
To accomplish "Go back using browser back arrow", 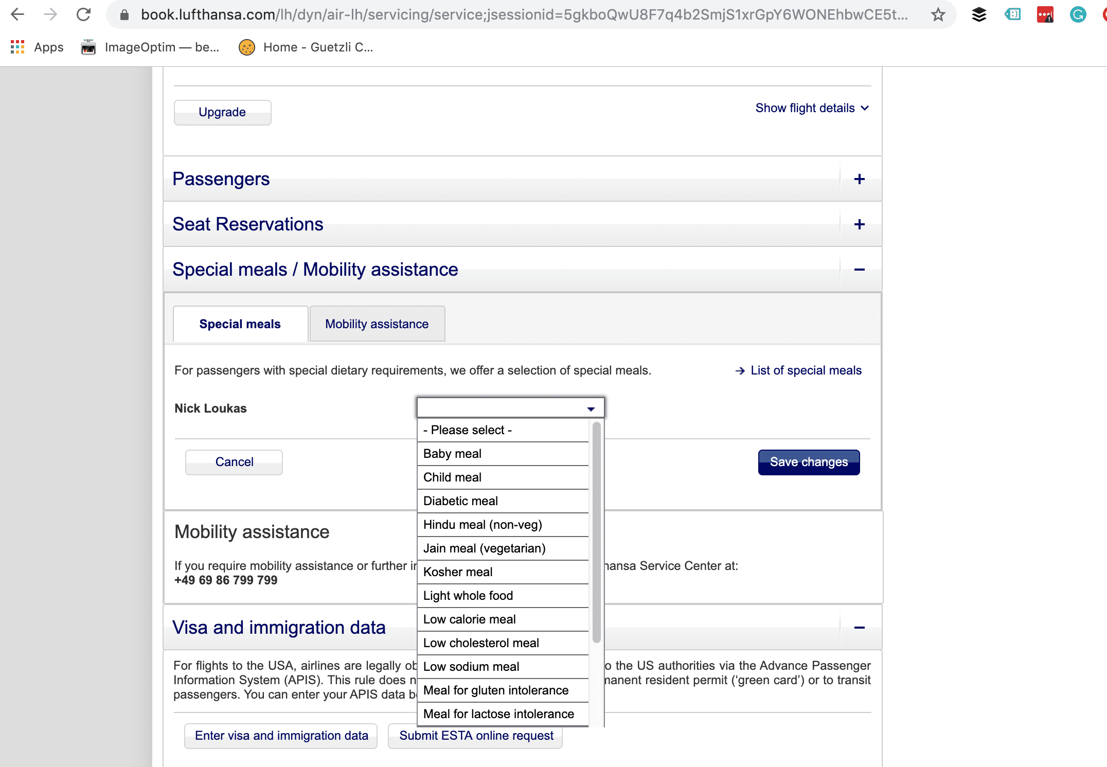I will [17, 14].
